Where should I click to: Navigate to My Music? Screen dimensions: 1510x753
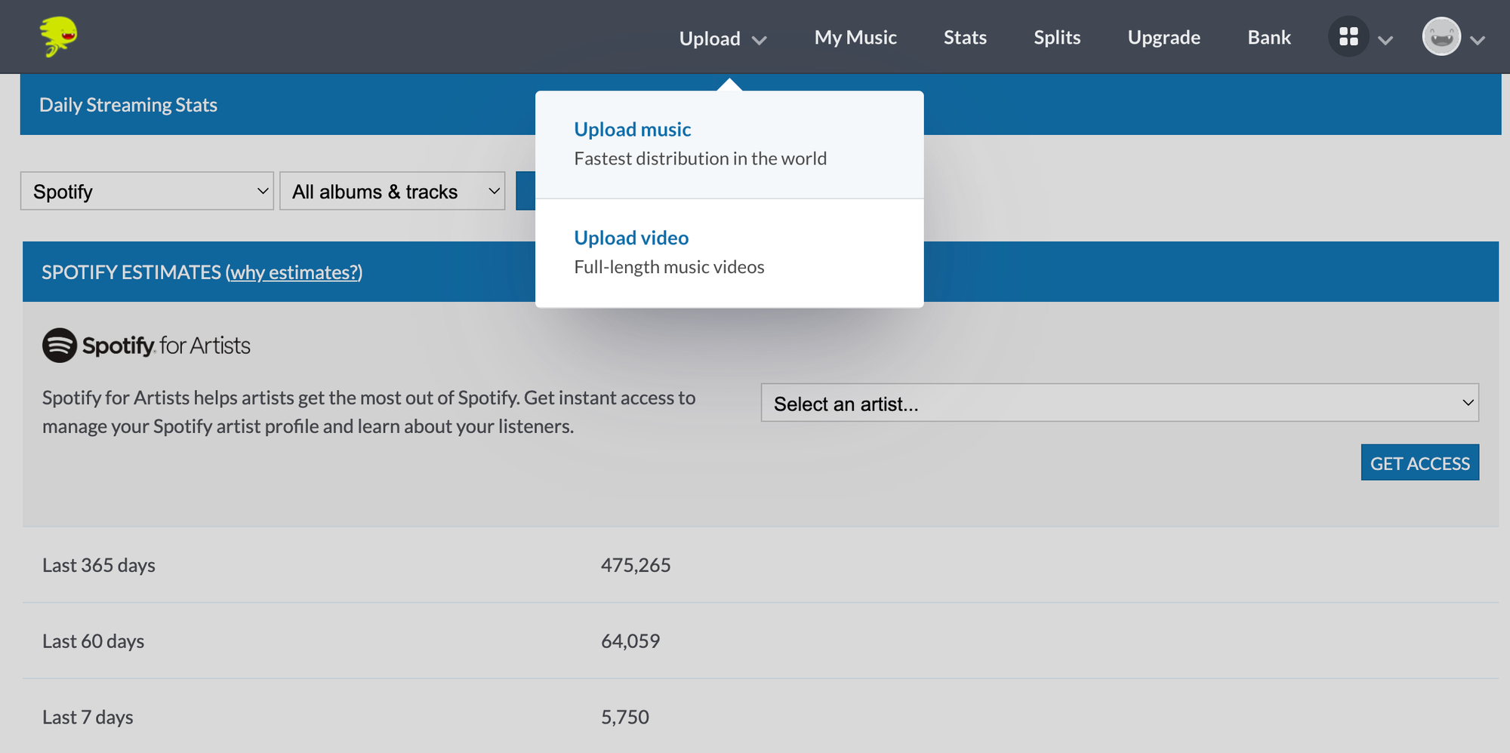[855, 37]
